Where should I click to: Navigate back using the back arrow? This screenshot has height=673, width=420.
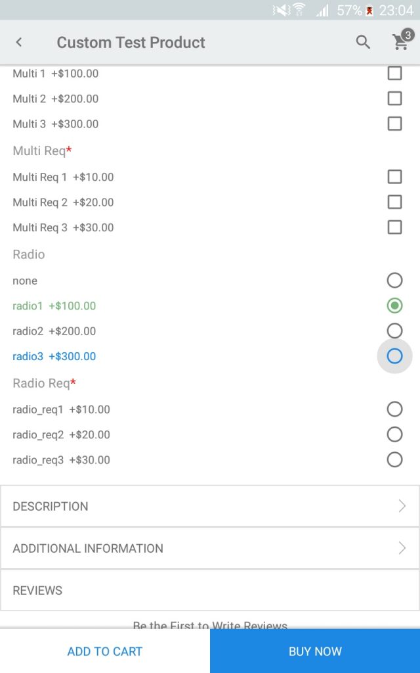coord(19,41)
